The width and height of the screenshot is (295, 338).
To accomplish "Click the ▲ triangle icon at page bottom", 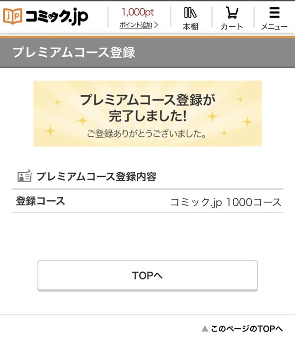I will point(205,329).
